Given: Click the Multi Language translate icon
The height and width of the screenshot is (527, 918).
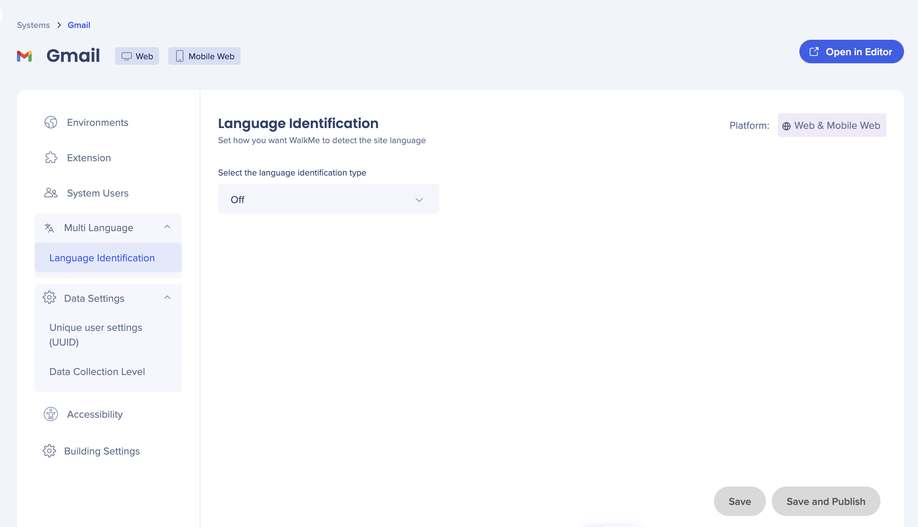Looking at the screenshot, I should click(x=49, y=228).
